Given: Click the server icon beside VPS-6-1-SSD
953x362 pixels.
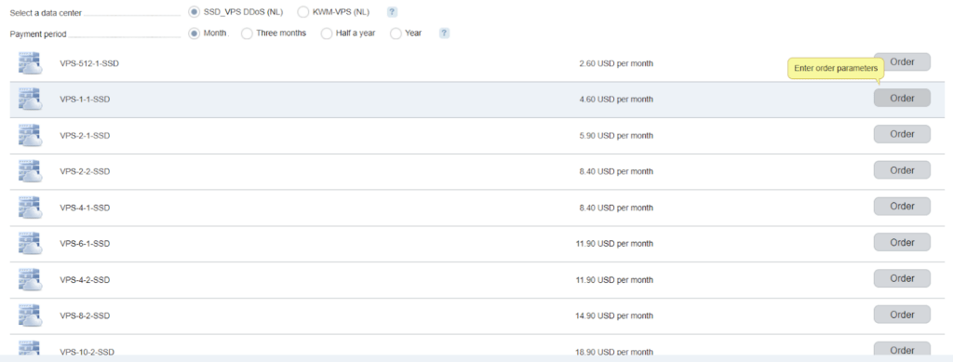Looking at the screenshot, I should [29, 244].
